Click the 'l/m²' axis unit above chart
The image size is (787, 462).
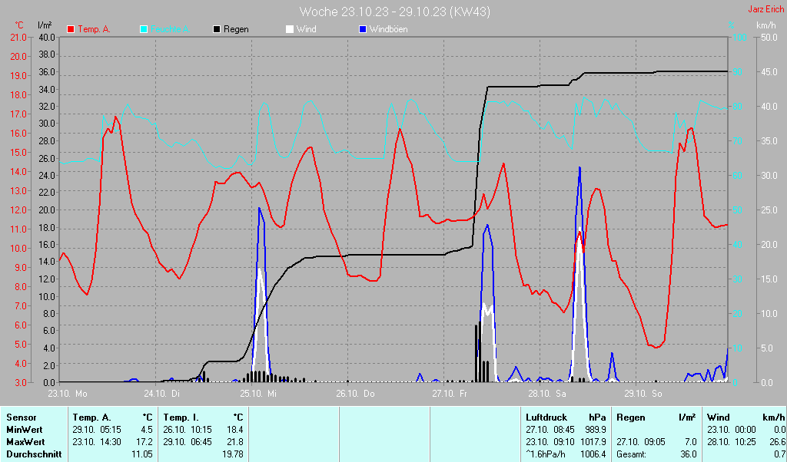(45, 25)
